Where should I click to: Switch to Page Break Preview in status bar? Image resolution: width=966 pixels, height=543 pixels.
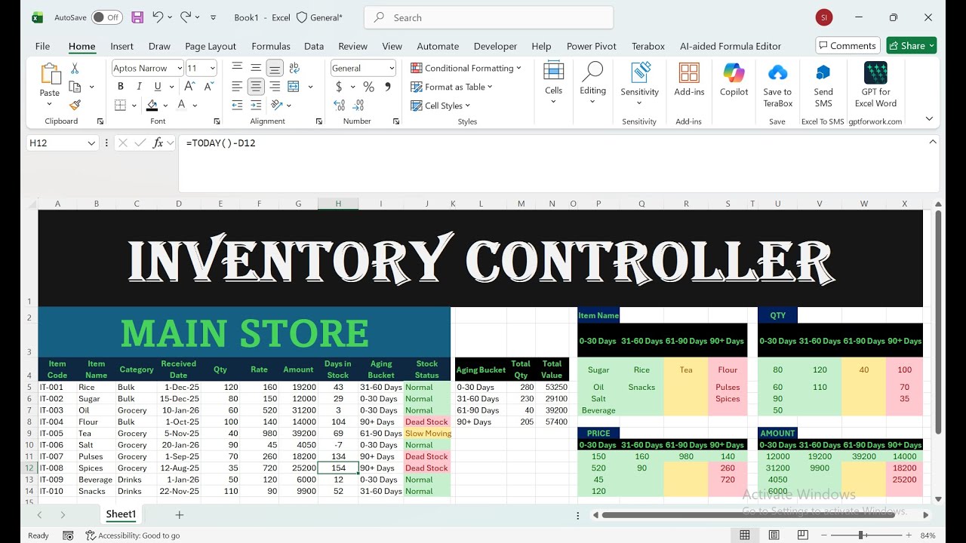tap(804, 535)
